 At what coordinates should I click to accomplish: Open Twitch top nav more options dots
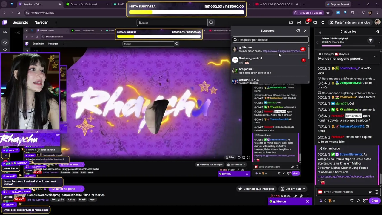[x=56, y=22]
